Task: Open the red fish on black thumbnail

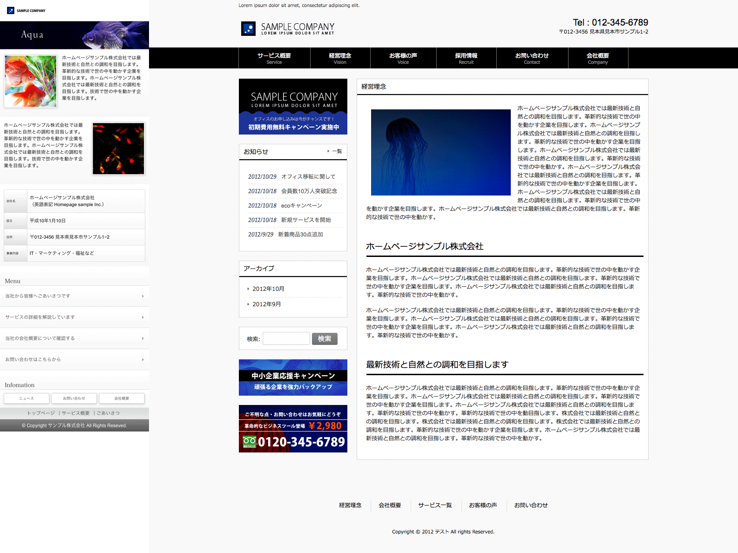Action: [118, 148]
